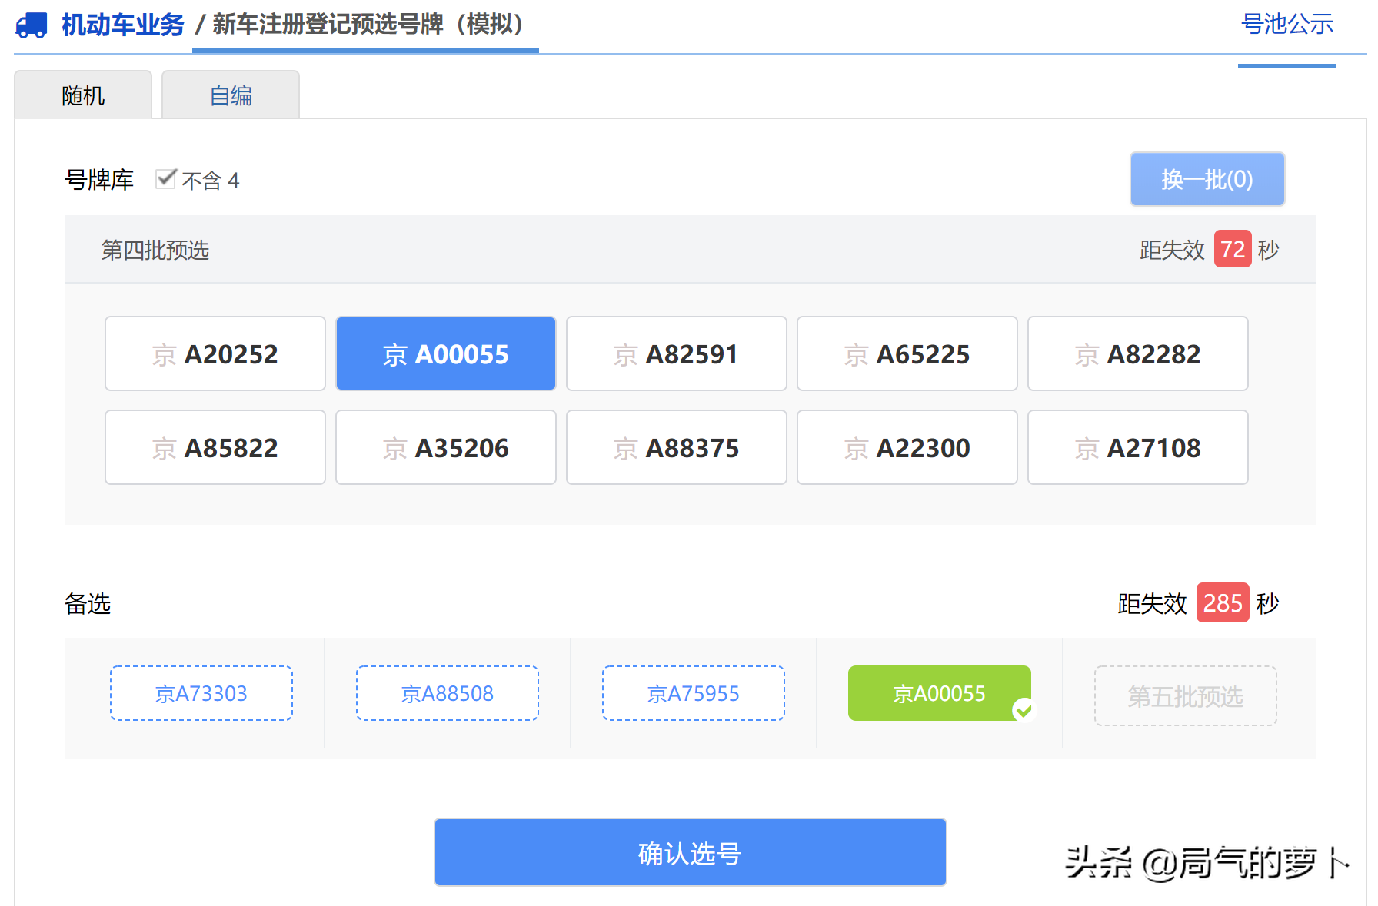Click green backup plate 京A00055
The width and height of the screenshot is (1378, 906).
(940, 693)
